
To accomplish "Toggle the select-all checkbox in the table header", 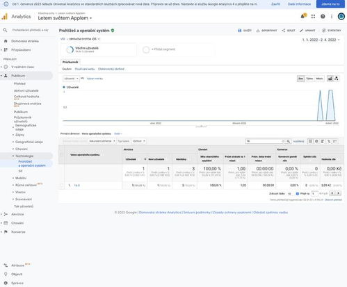I will click(x=62, y=155).
